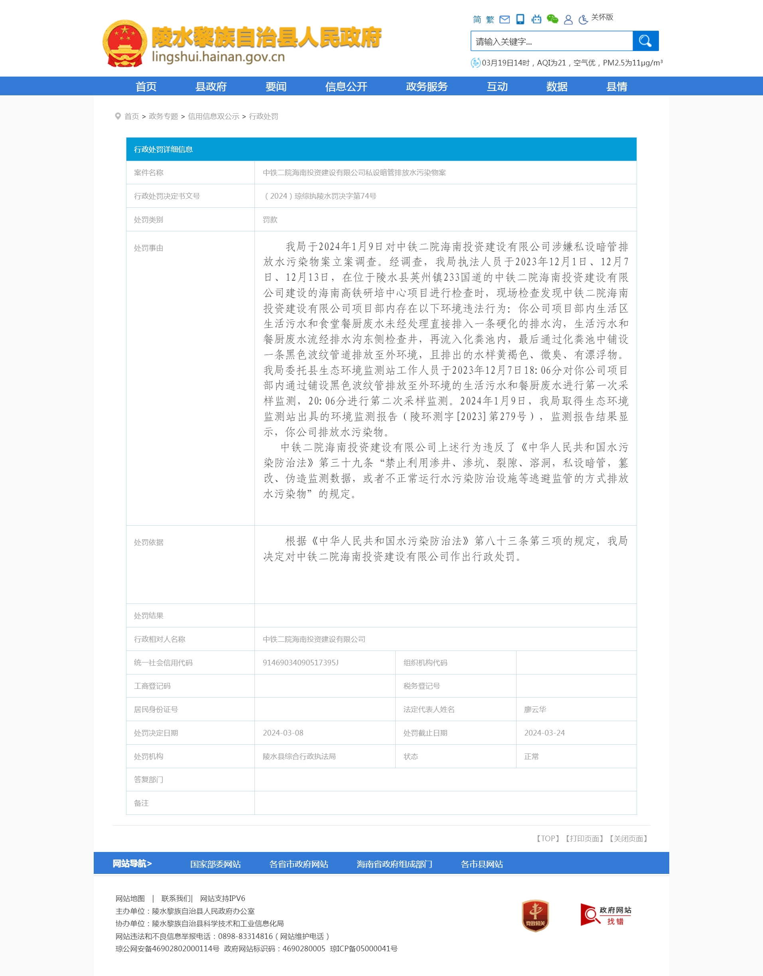
Task: Click the 行政相对人名称 row label
Action: click(160, 639)
